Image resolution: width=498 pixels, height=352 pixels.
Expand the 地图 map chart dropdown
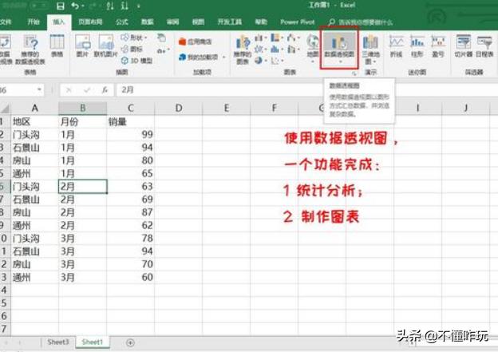coord(313,61)
